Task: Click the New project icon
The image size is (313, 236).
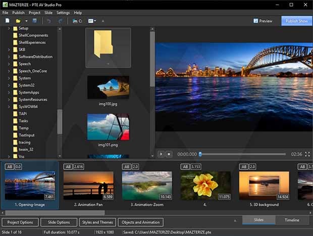Action: point(8,21)
